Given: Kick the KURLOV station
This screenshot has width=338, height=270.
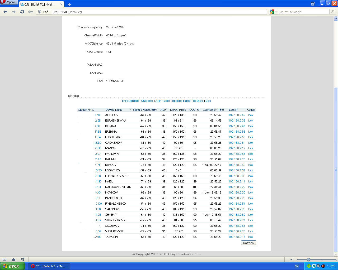Looking at the screenshot, I should point(251,165).
